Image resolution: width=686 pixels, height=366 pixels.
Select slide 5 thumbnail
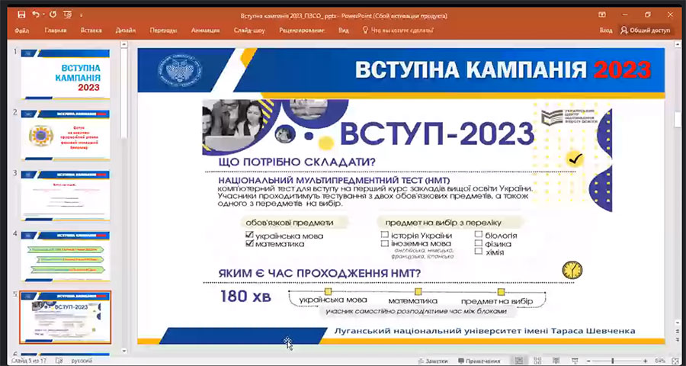coord(66,317)
